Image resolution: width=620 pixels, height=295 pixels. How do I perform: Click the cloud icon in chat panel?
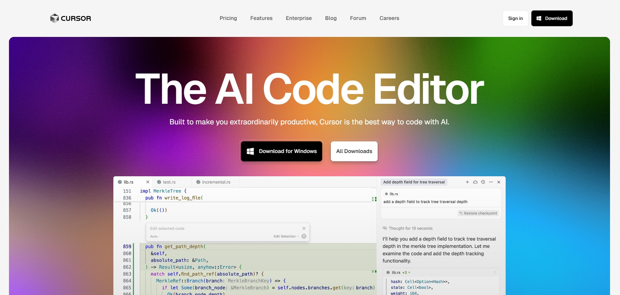475,182
